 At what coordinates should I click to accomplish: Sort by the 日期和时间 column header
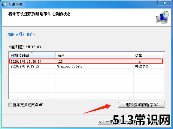tap(32, 55)
